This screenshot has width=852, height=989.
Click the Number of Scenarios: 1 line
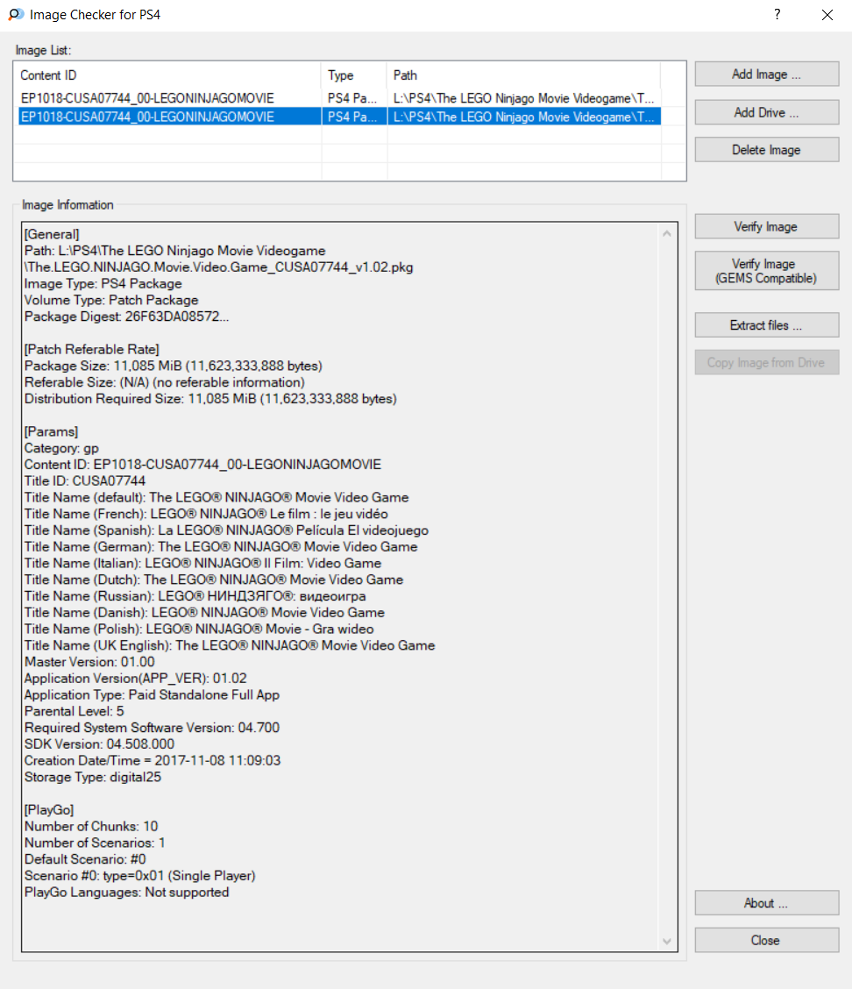coord(95,842)
